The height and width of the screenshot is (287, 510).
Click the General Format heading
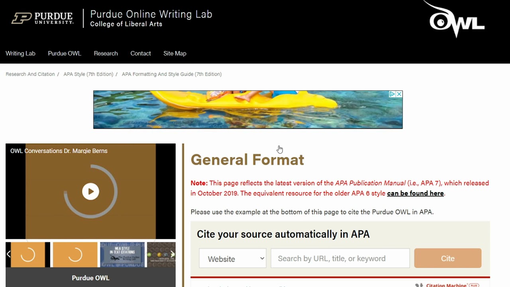pyautogui.click(x=247, y=160)
